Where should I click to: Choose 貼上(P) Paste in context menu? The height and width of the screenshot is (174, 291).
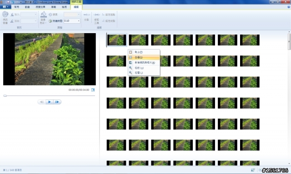[x=144, y=52]
